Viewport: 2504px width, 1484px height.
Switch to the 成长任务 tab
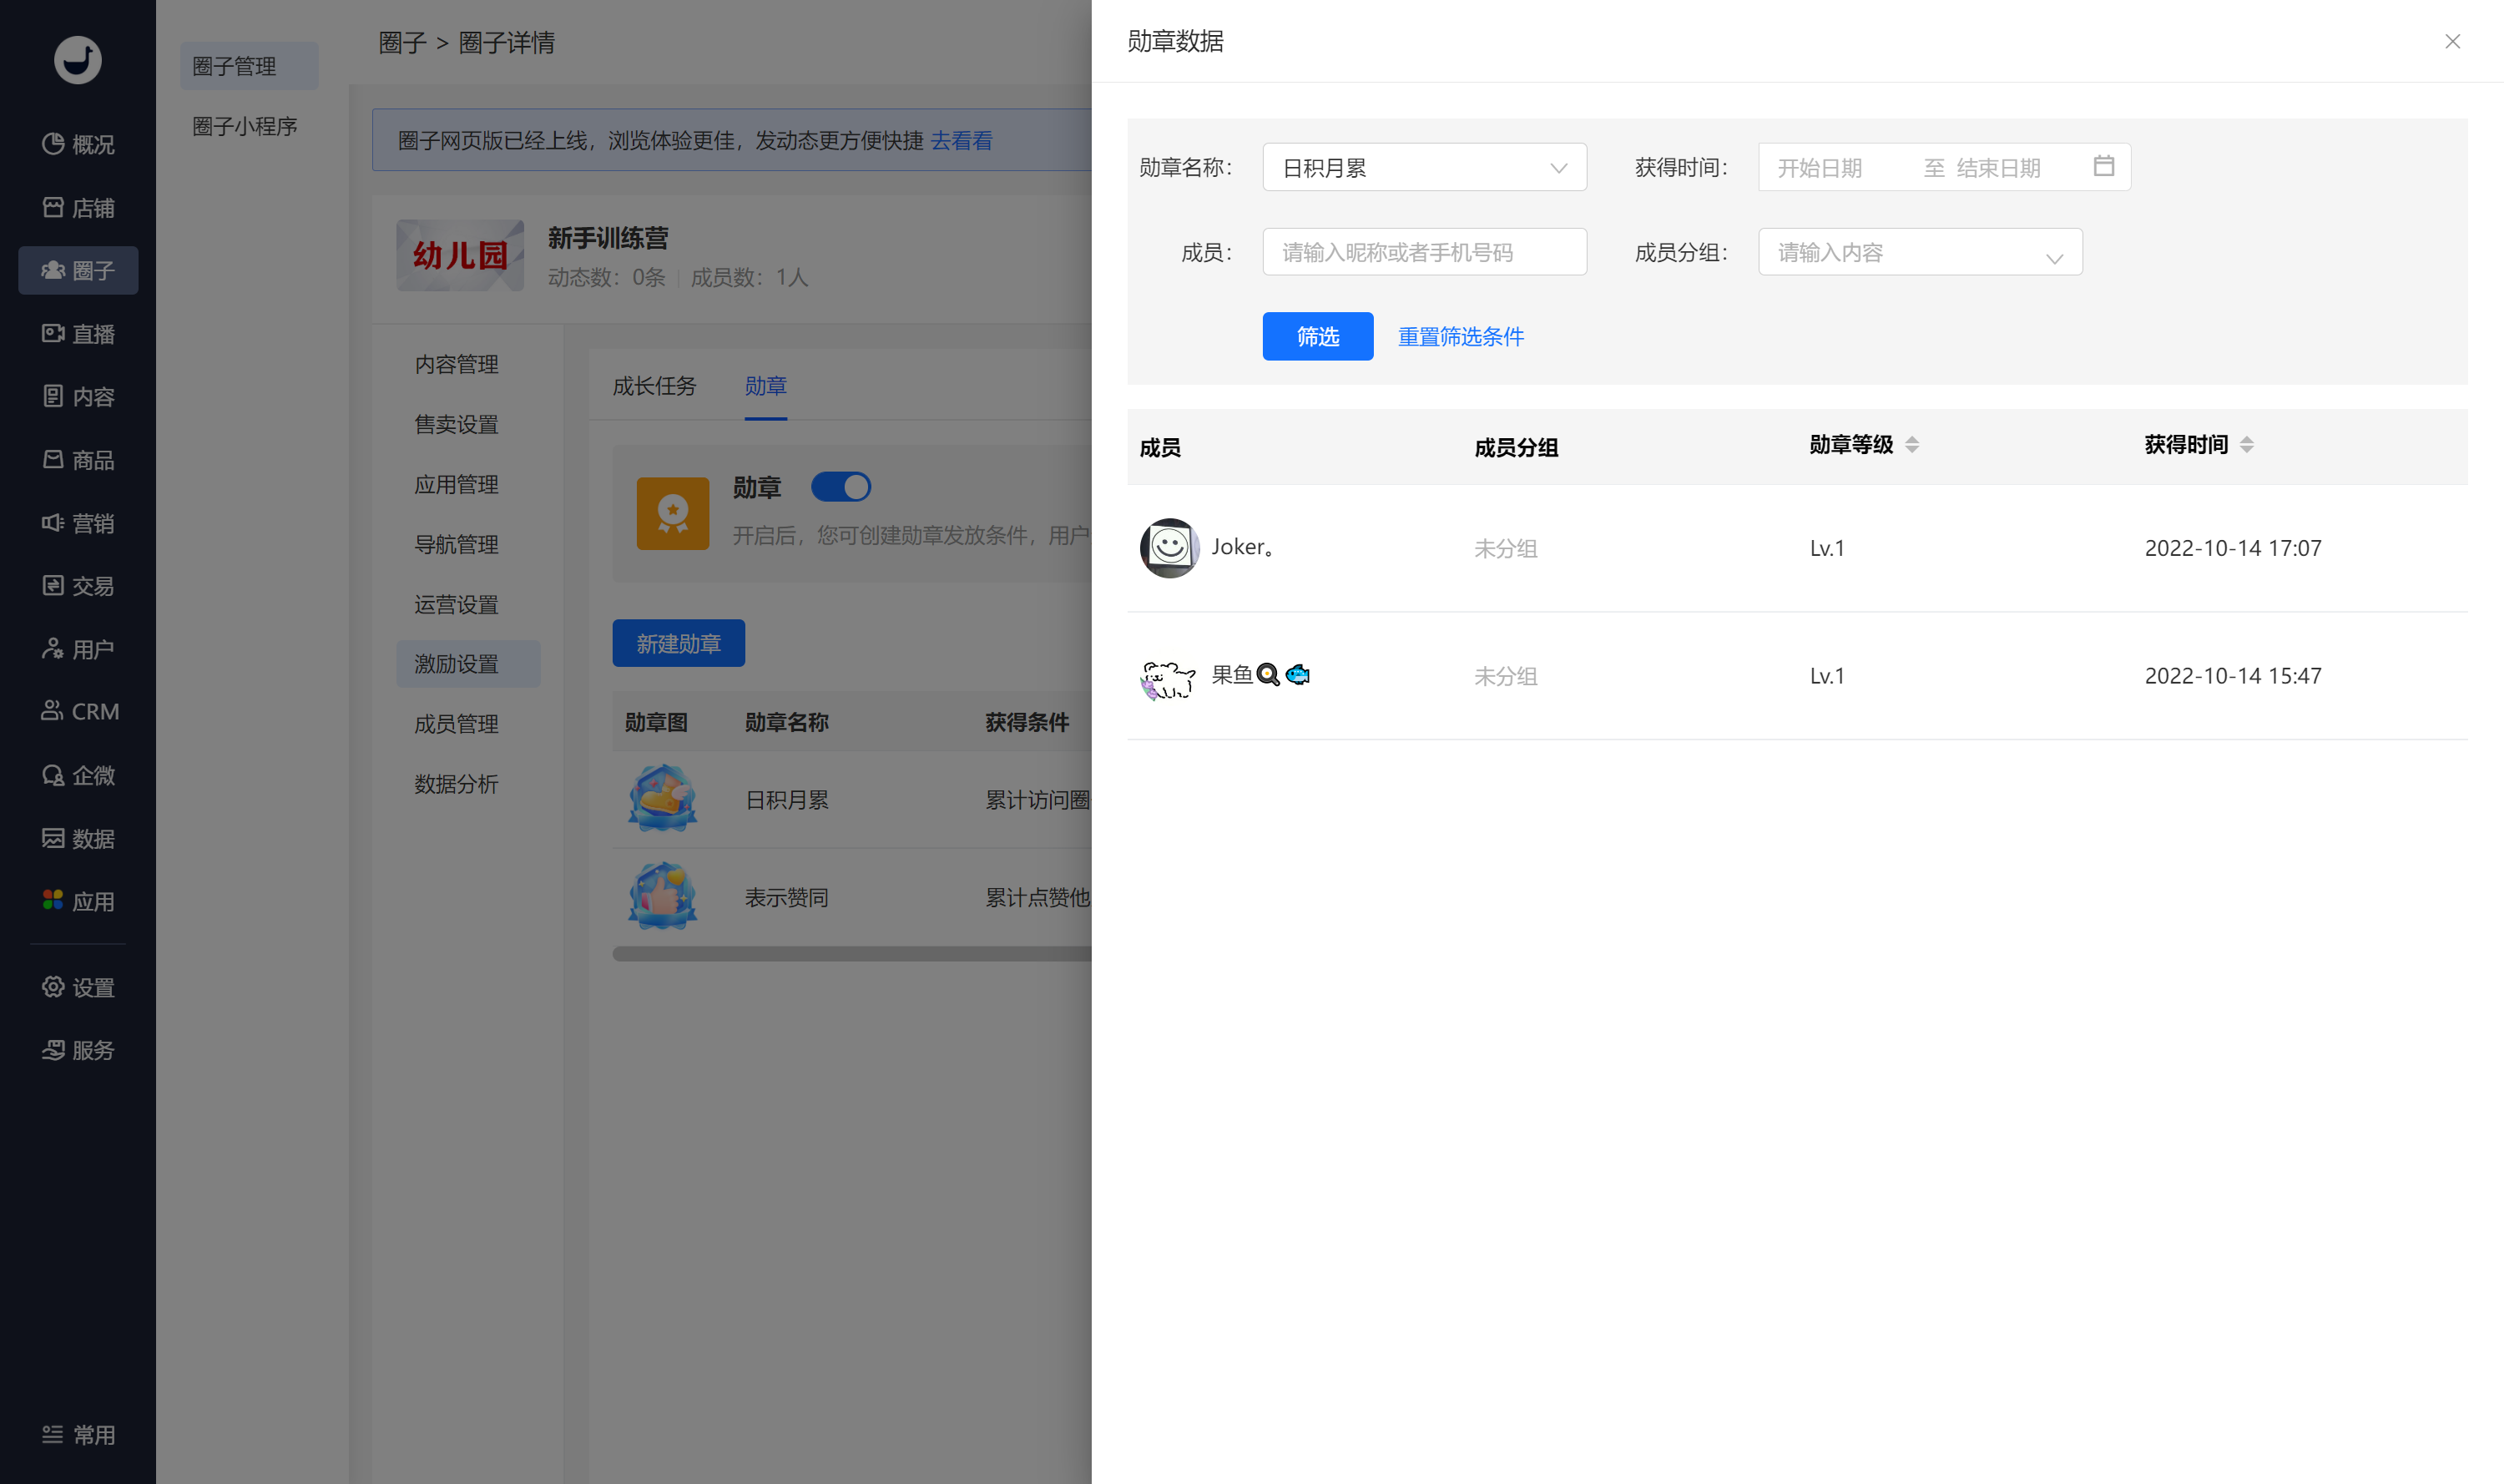click(x=654, y=385)
